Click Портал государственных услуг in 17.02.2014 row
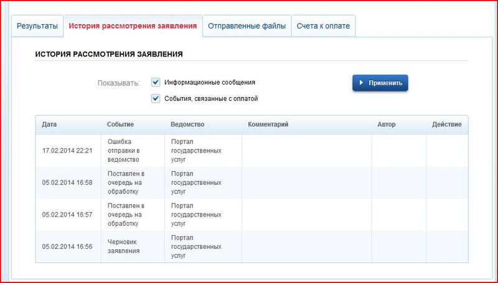 coord(196,151)
